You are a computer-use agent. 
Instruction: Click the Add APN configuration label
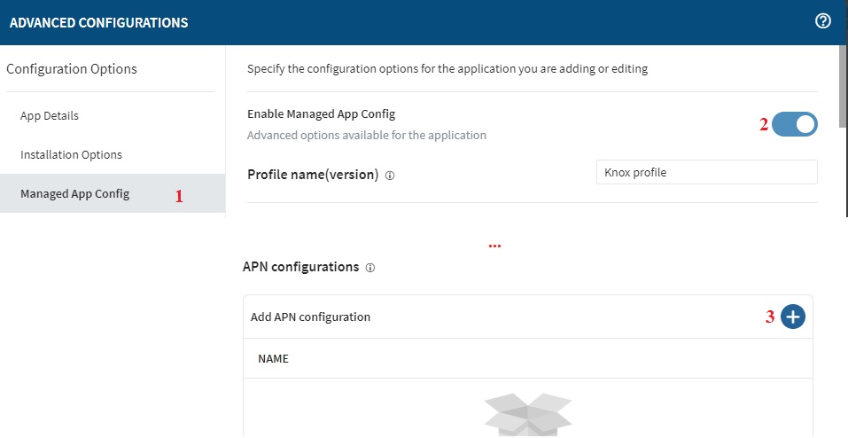(310, 317)
